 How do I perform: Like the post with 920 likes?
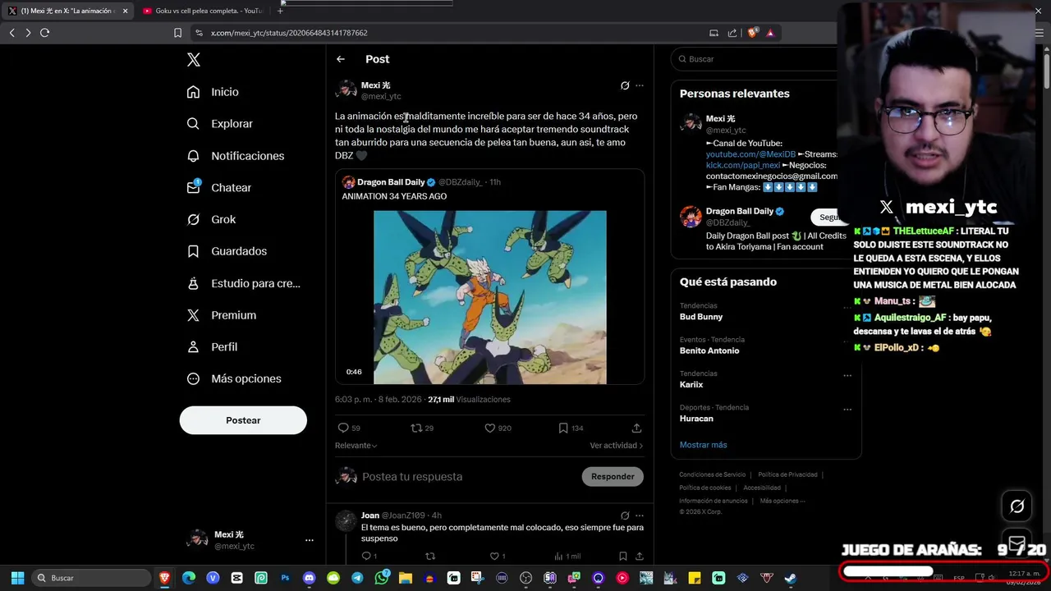click(x=498, y=428)
